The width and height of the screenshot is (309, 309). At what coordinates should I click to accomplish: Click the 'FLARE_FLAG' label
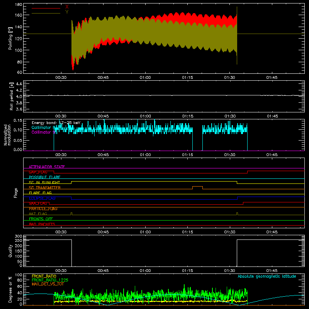tap(40, 193)
